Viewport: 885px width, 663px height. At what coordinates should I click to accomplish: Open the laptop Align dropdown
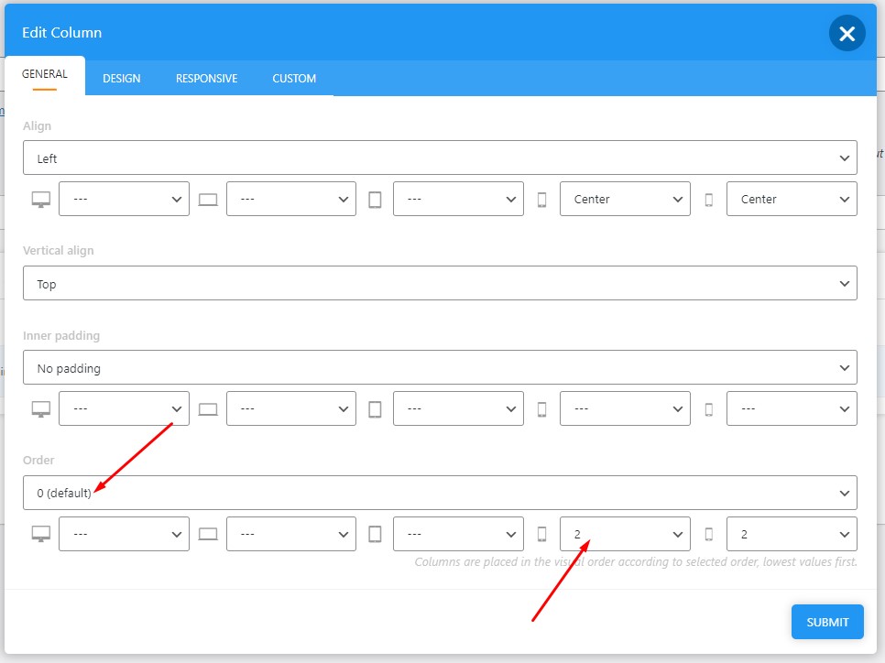pos(291,199)
